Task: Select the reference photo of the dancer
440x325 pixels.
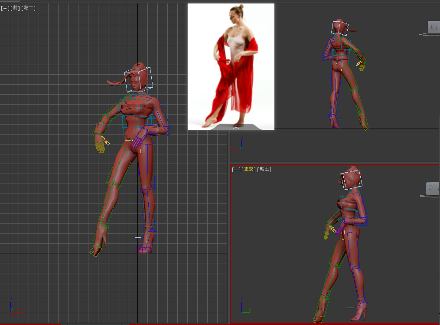Action: [231, 65]
